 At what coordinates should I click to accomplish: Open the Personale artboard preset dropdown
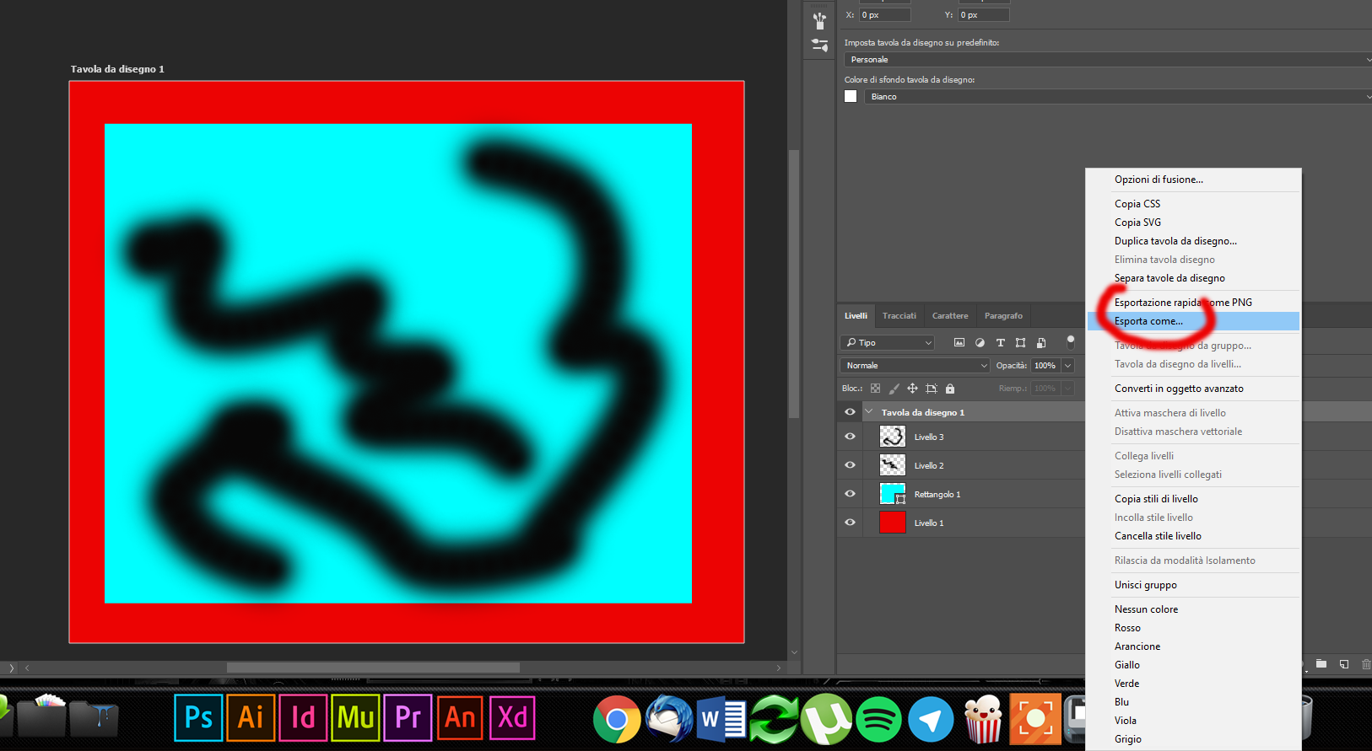click(1108, 60)
